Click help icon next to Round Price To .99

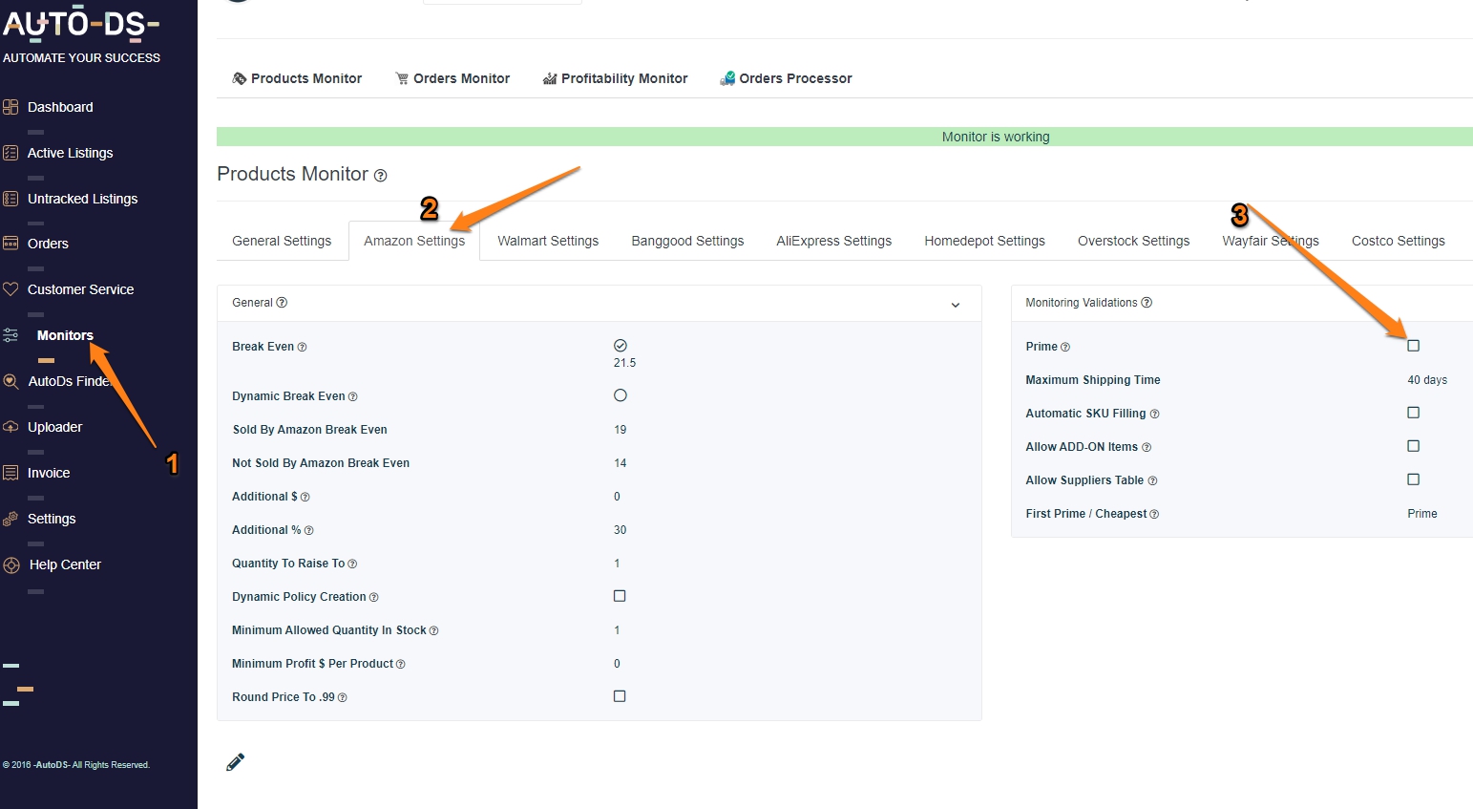click(x=342, y=698)
